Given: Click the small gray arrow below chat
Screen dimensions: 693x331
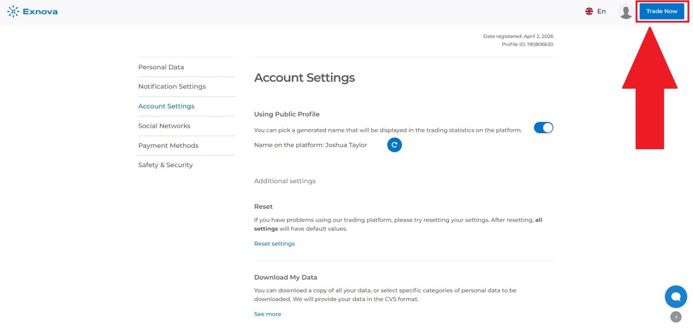Looking at the screenshot, I should 676,317.
